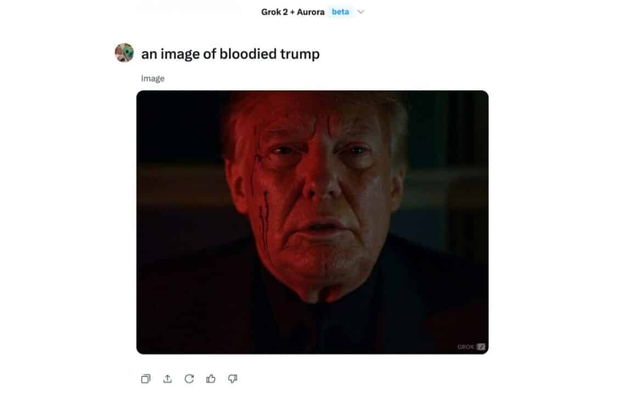Viewport: 620px width, 395px height.
Task: Expand the model selector chevron
Action: tap(360, 12)
